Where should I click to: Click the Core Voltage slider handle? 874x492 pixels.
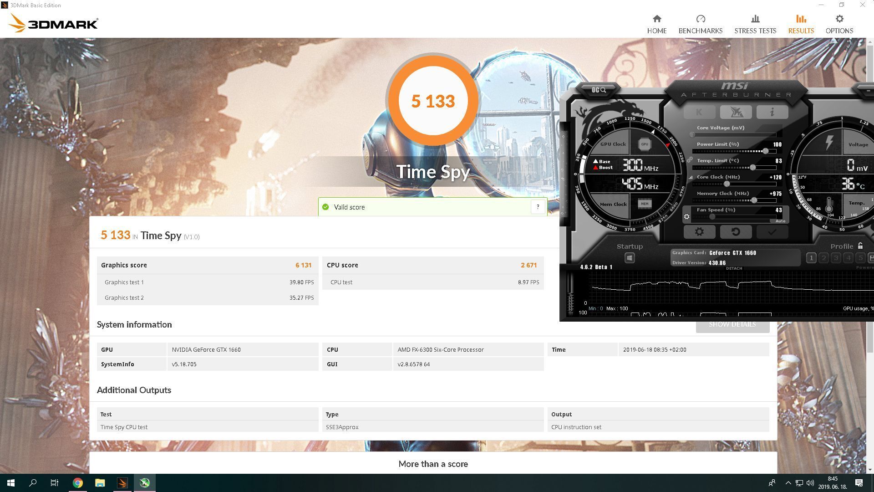(692, 135)
